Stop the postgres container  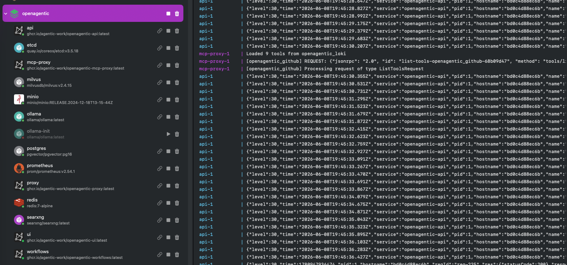[x=168, y=151]
